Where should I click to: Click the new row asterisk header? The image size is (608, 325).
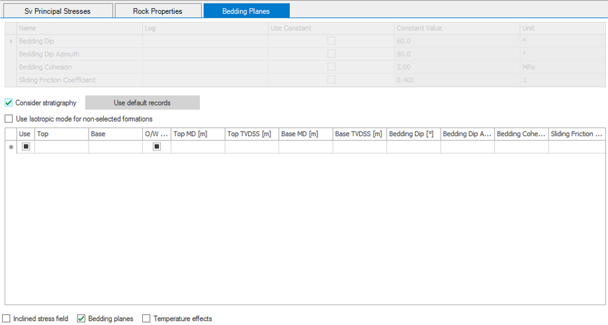(x=11, y=147)
